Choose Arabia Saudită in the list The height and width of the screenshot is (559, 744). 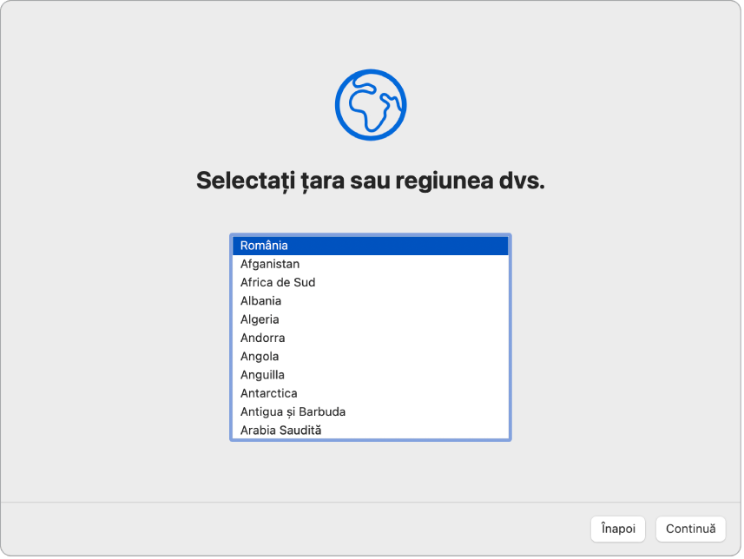click(x=372, y=430)
